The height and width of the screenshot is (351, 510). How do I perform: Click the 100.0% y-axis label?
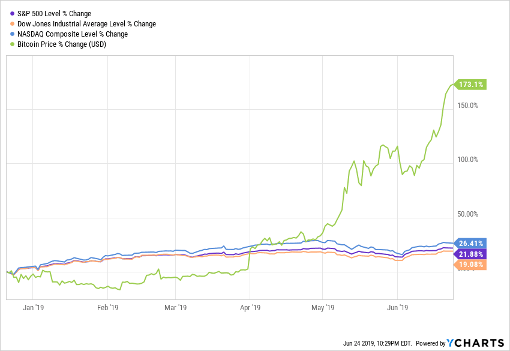click(x=468, y=160)
